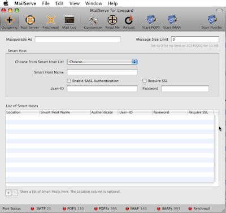This screenshot has width=226, height=213.
Task: Sort by the Location column header
Action: 23,112
